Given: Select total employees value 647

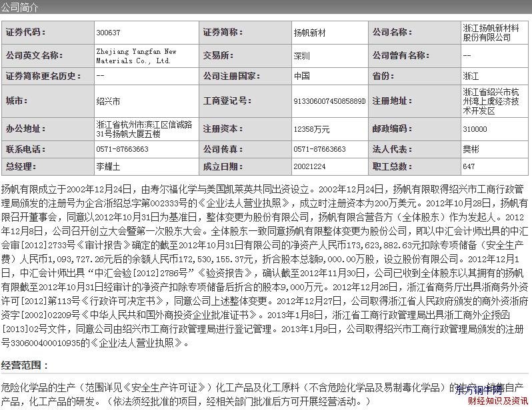Looking at the screenshot, I should click(469, 166).
